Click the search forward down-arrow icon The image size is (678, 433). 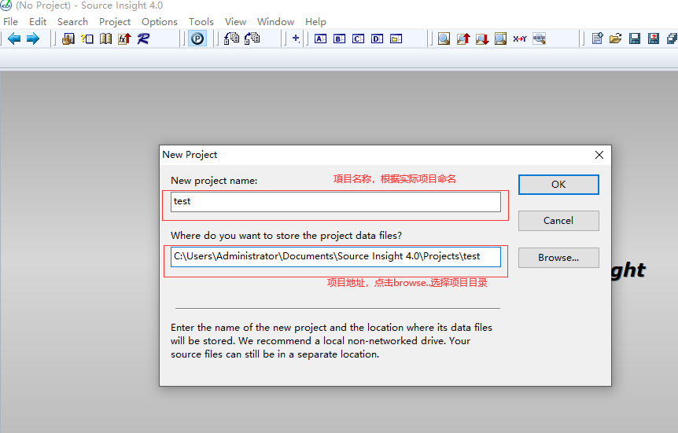pos(482,39)
